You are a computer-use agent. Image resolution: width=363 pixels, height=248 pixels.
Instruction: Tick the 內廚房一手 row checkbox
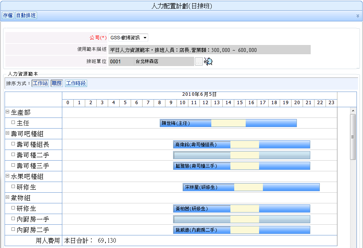coord(13,219)
